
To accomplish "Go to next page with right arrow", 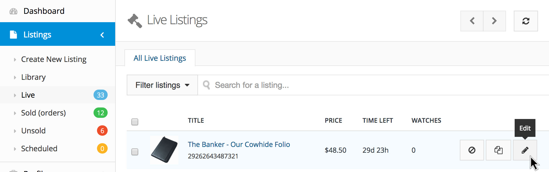I will [494, 21].
